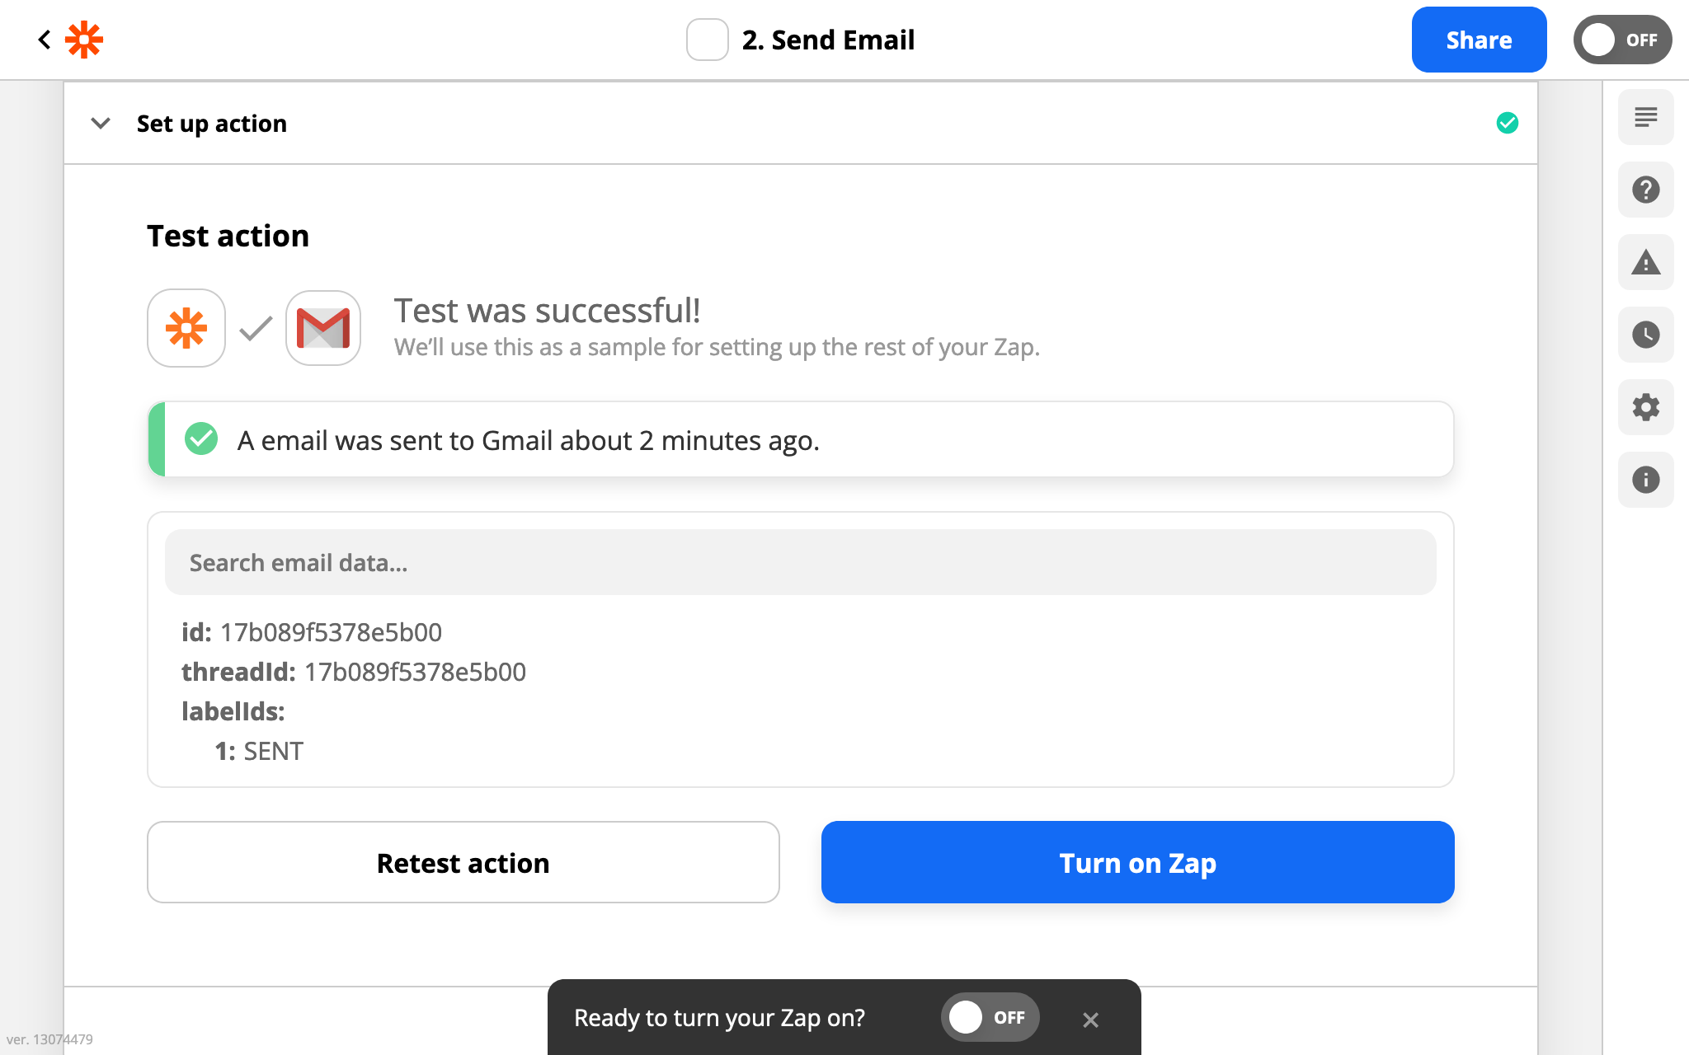Click the Retest action button
The height and width of the screenshot is (1055, 1689).
coord(463,863)
